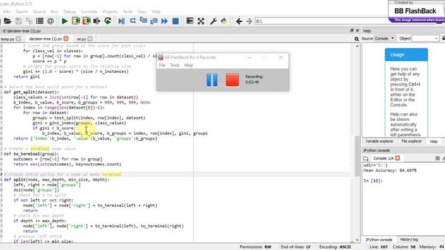Open Spyder Consoles menu
The height and width of the screenshot is (250, 445).
pos(89,12)
